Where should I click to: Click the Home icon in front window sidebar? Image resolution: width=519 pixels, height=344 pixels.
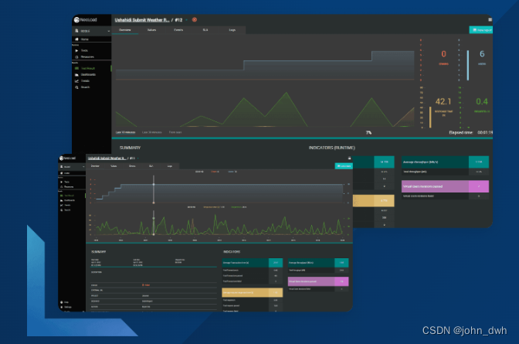click(x=62, y=173)
